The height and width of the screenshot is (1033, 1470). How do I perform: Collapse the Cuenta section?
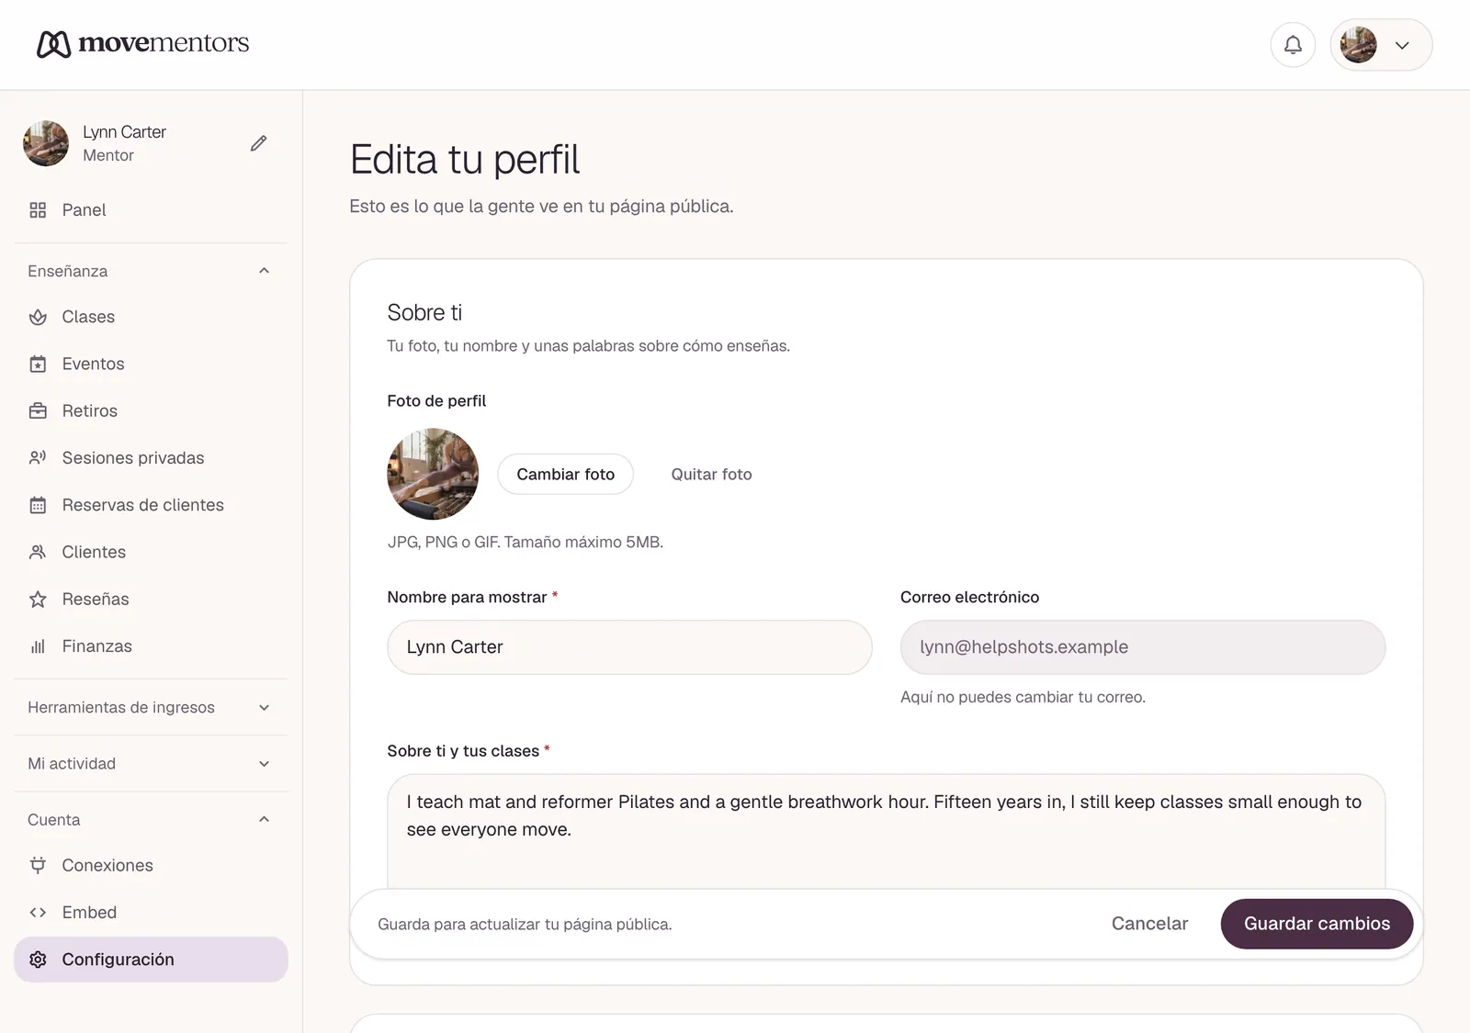(x=151, y=819)
